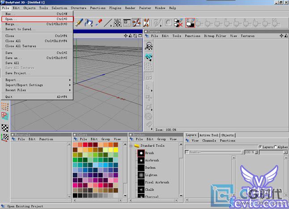
Task: Switch to the Objects tab
Action: click(227, 135)
